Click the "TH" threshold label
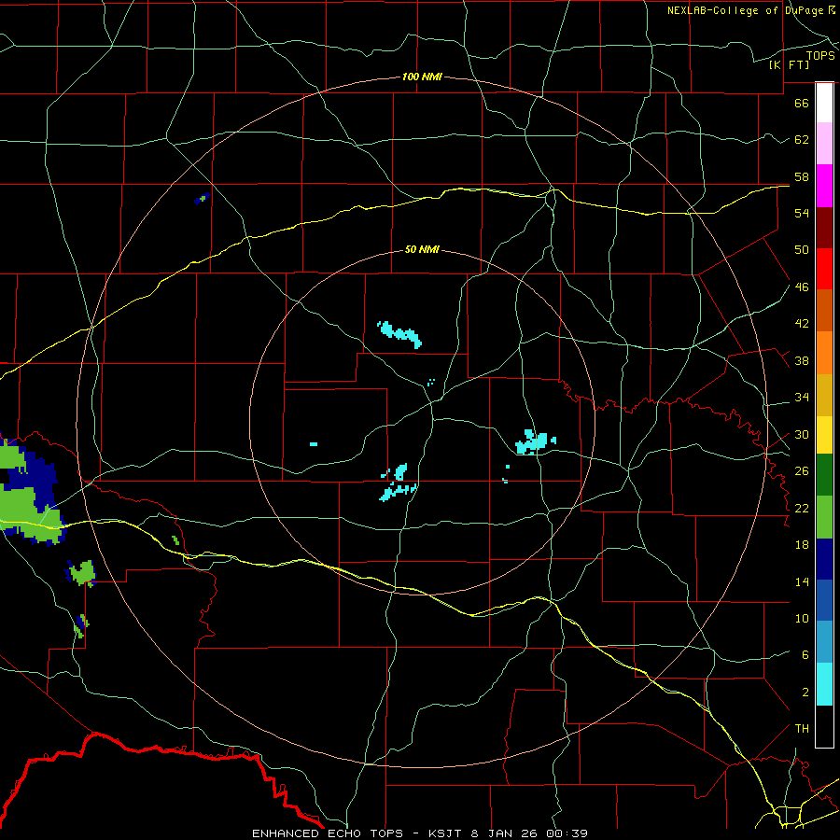 (802, 729)
